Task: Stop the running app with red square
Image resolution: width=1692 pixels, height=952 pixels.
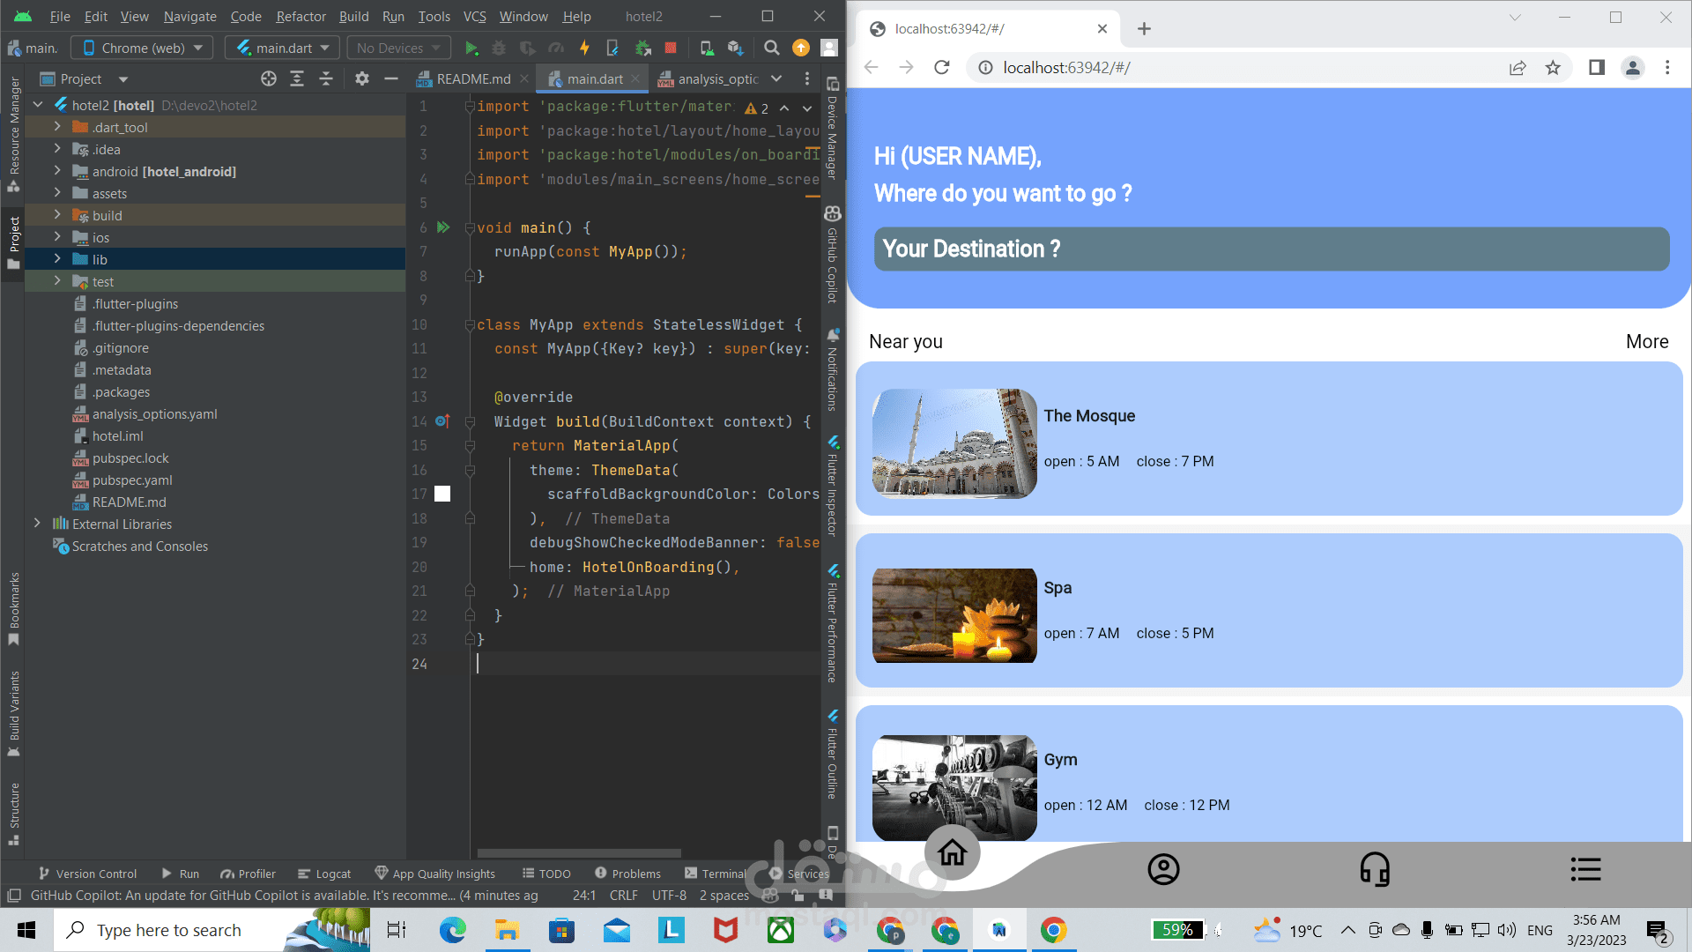Action: pos(671,48)
